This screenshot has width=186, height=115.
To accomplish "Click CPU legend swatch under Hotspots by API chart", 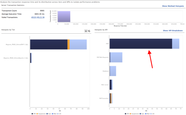I will pos(125,114).
